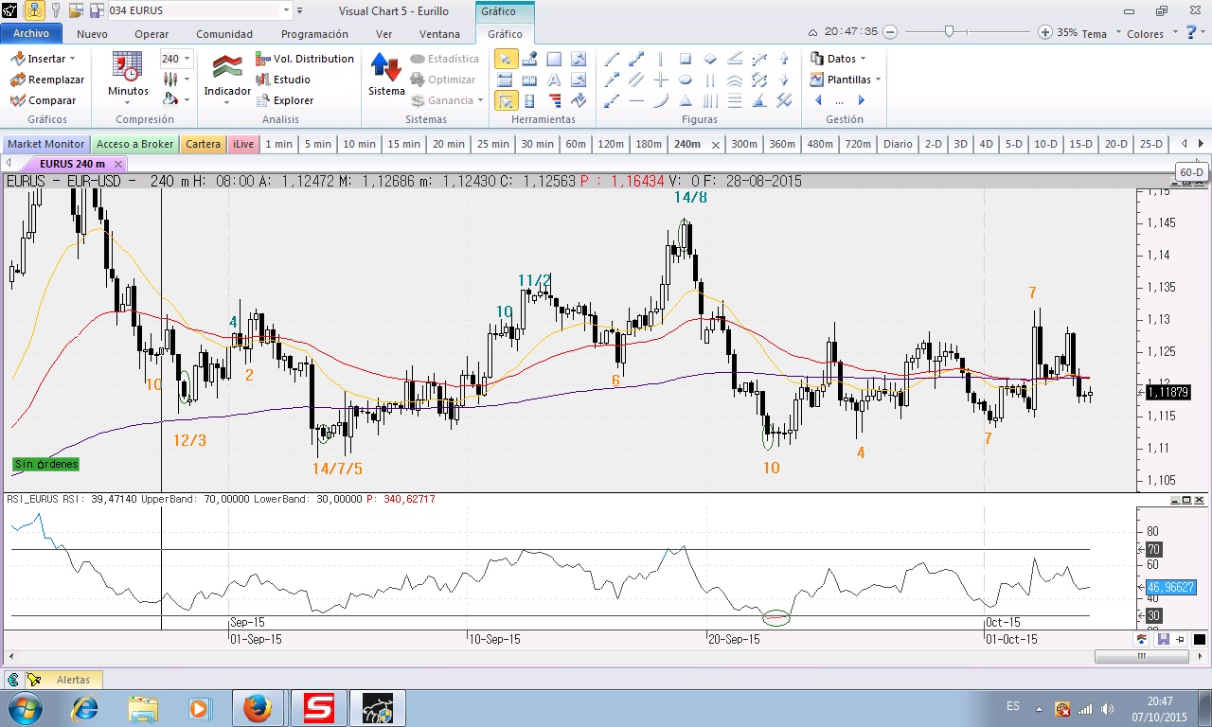This screenshot has width=1212, height=727.
Task: Click the Reemplazar button
Action: tap(48, 80)
